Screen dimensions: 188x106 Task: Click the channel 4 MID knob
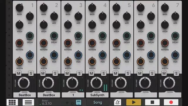(103, 16)
